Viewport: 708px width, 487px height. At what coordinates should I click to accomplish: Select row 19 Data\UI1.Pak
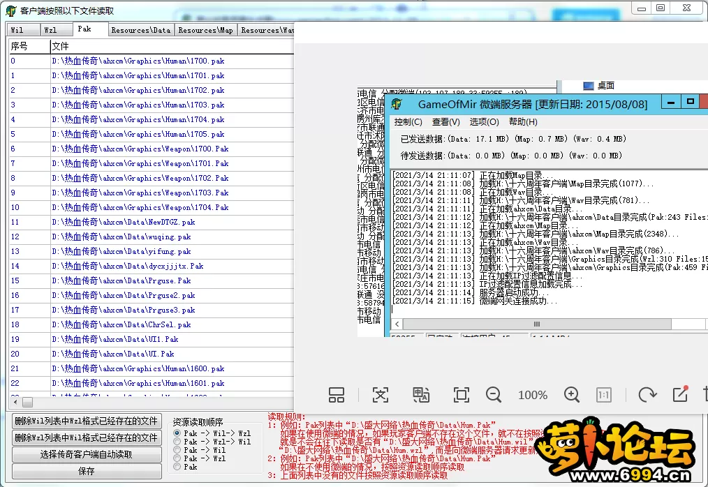[152, 339]
